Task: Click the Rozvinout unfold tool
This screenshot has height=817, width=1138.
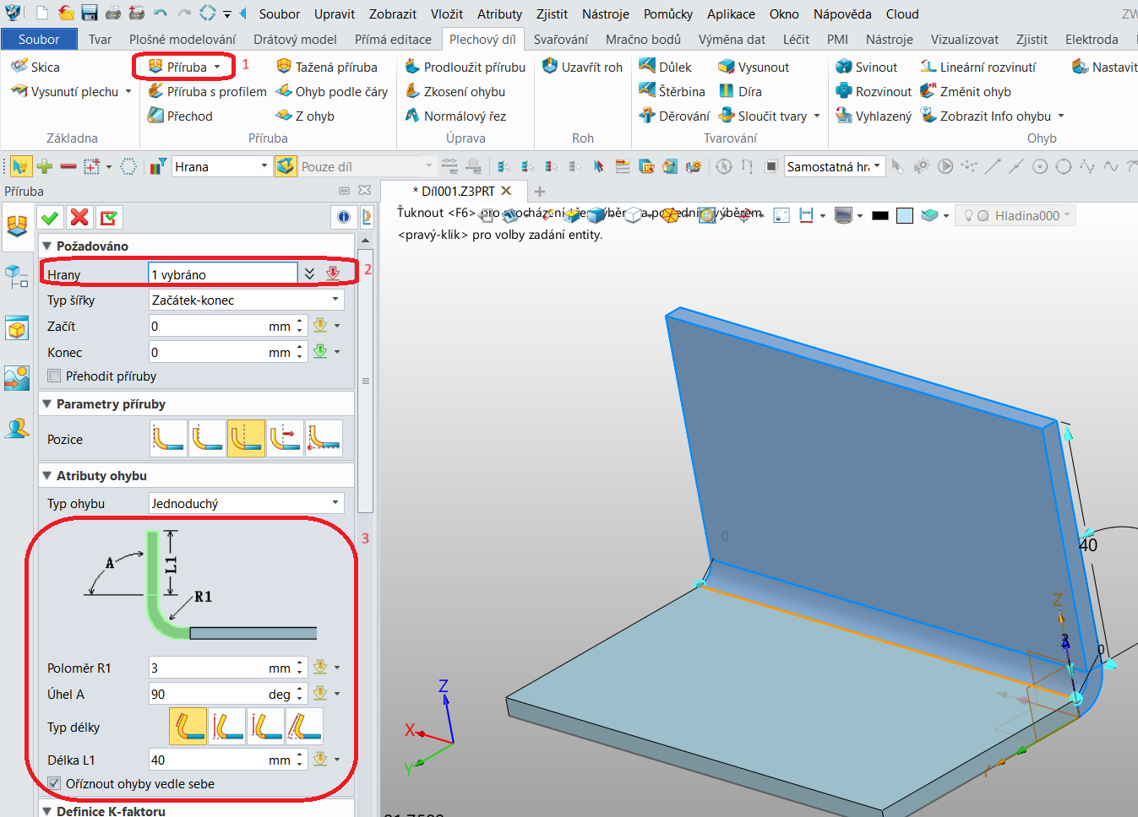Action: tap(874, 91)
